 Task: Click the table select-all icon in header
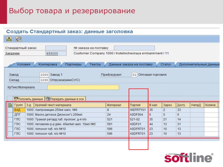[10, 105]
